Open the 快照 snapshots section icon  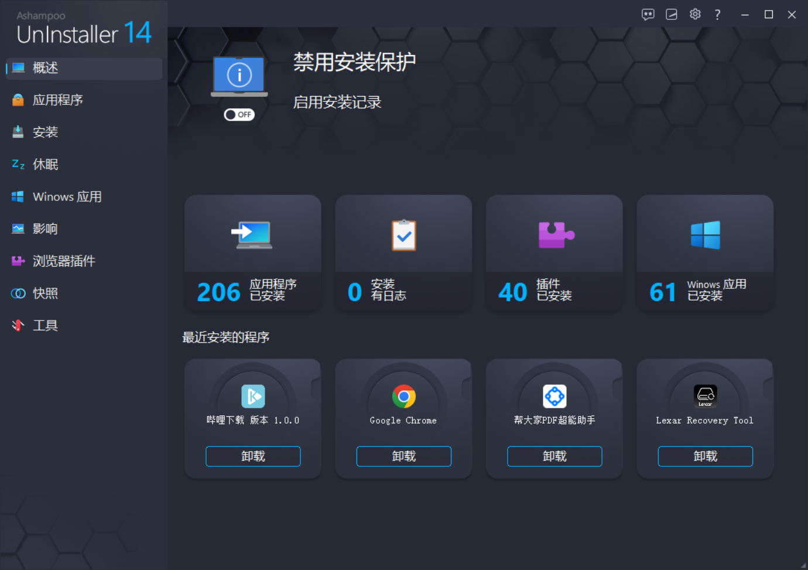click(18, 293)
